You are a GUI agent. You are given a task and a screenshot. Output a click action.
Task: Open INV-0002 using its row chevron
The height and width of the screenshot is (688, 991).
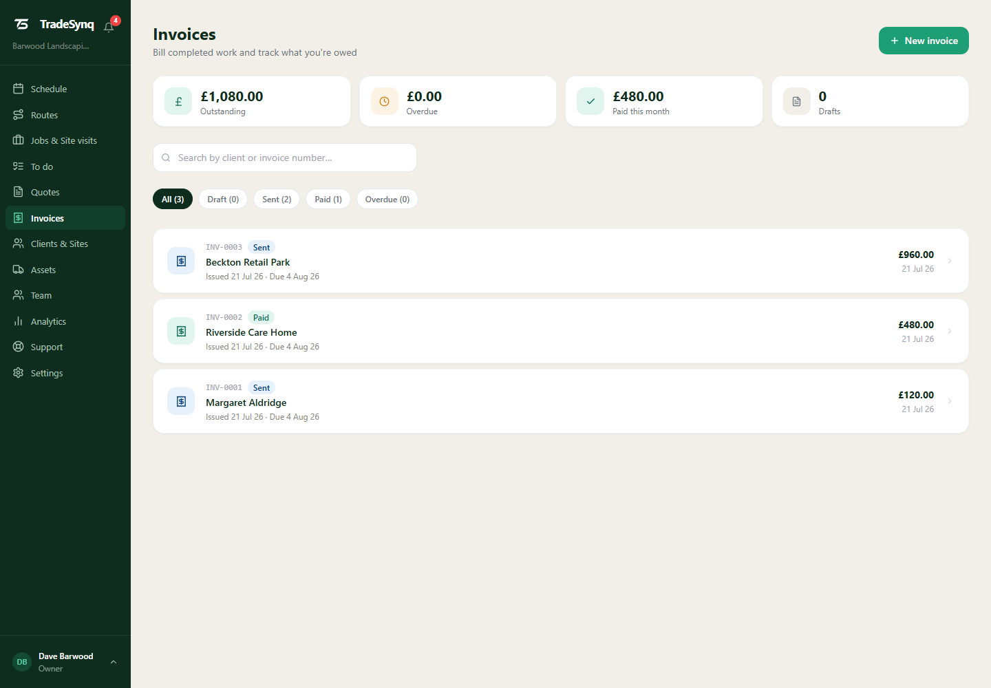pyautogui.click(x=950, y=331)
